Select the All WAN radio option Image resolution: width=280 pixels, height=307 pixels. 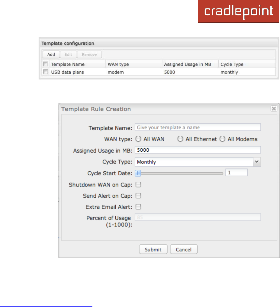138,139
